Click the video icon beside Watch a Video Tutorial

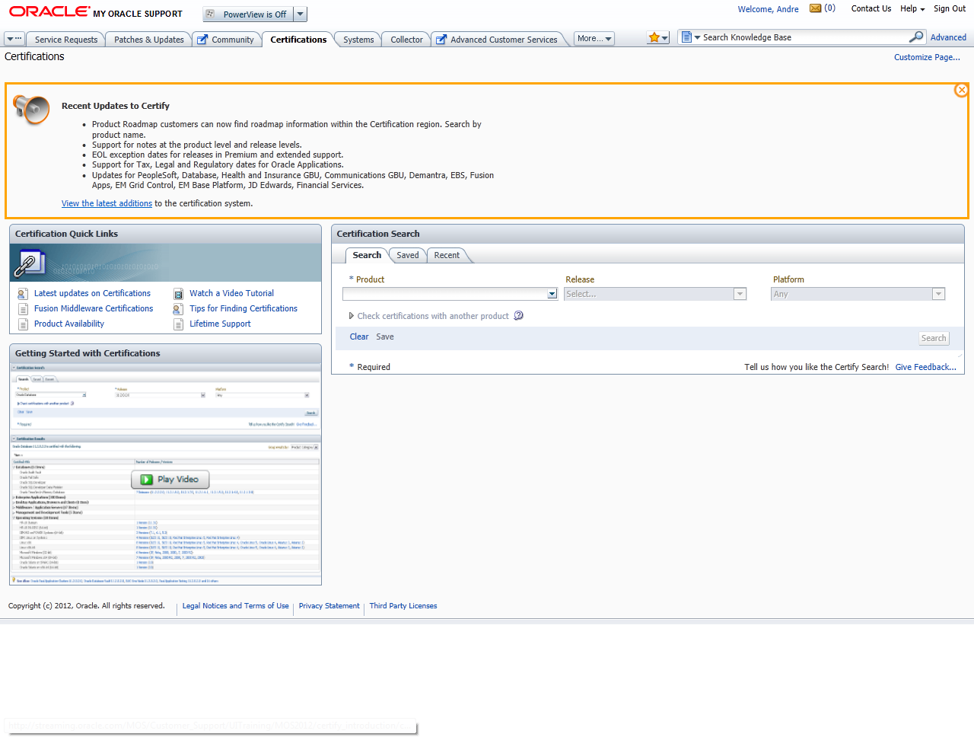[x=178, y=294]
